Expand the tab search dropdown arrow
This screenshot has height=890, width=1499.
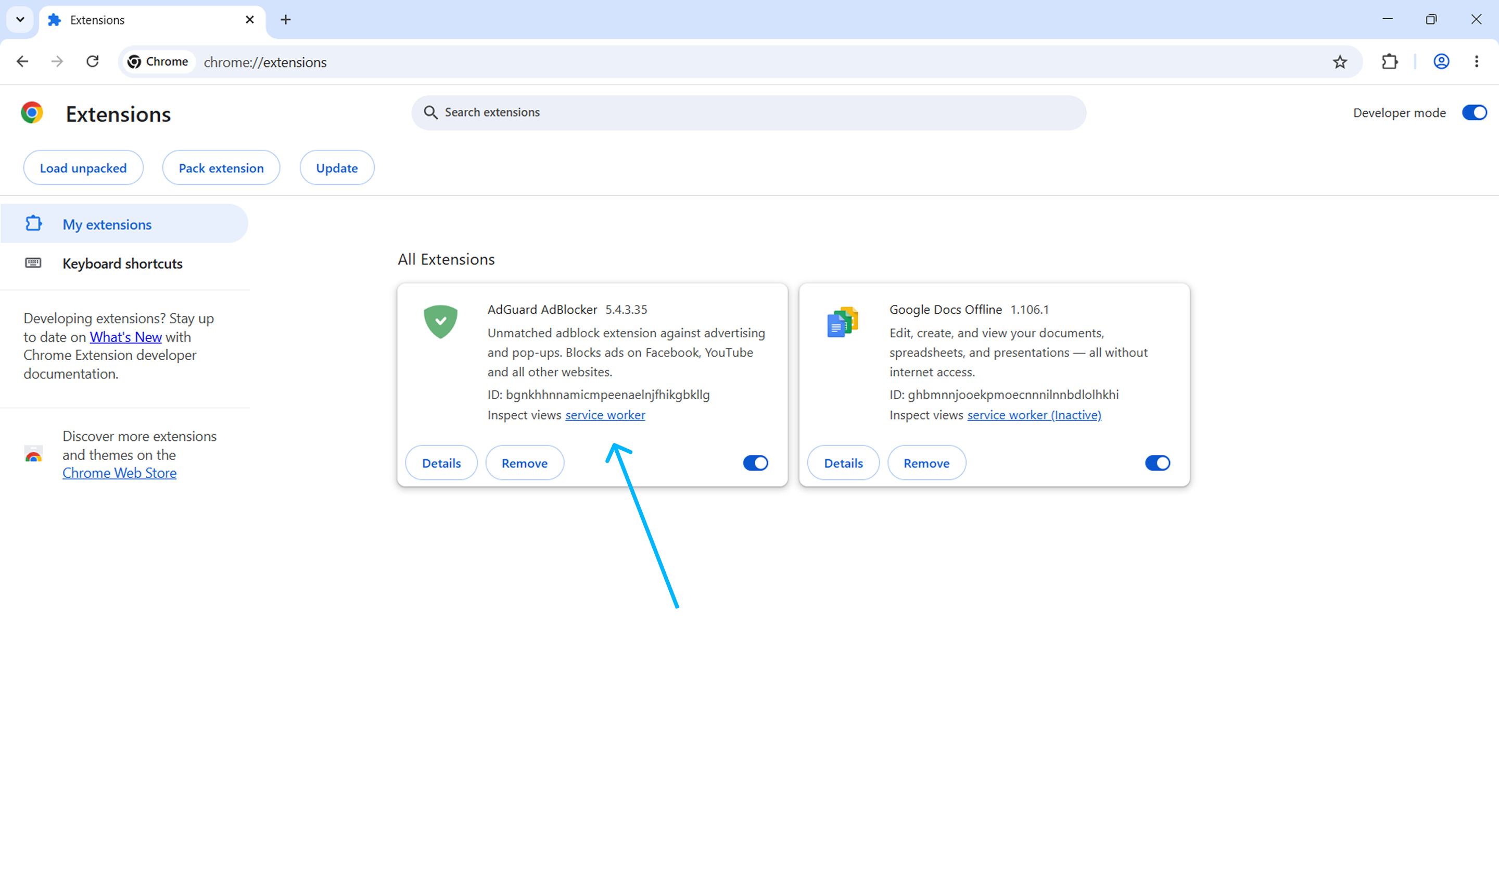coord(20,20)
